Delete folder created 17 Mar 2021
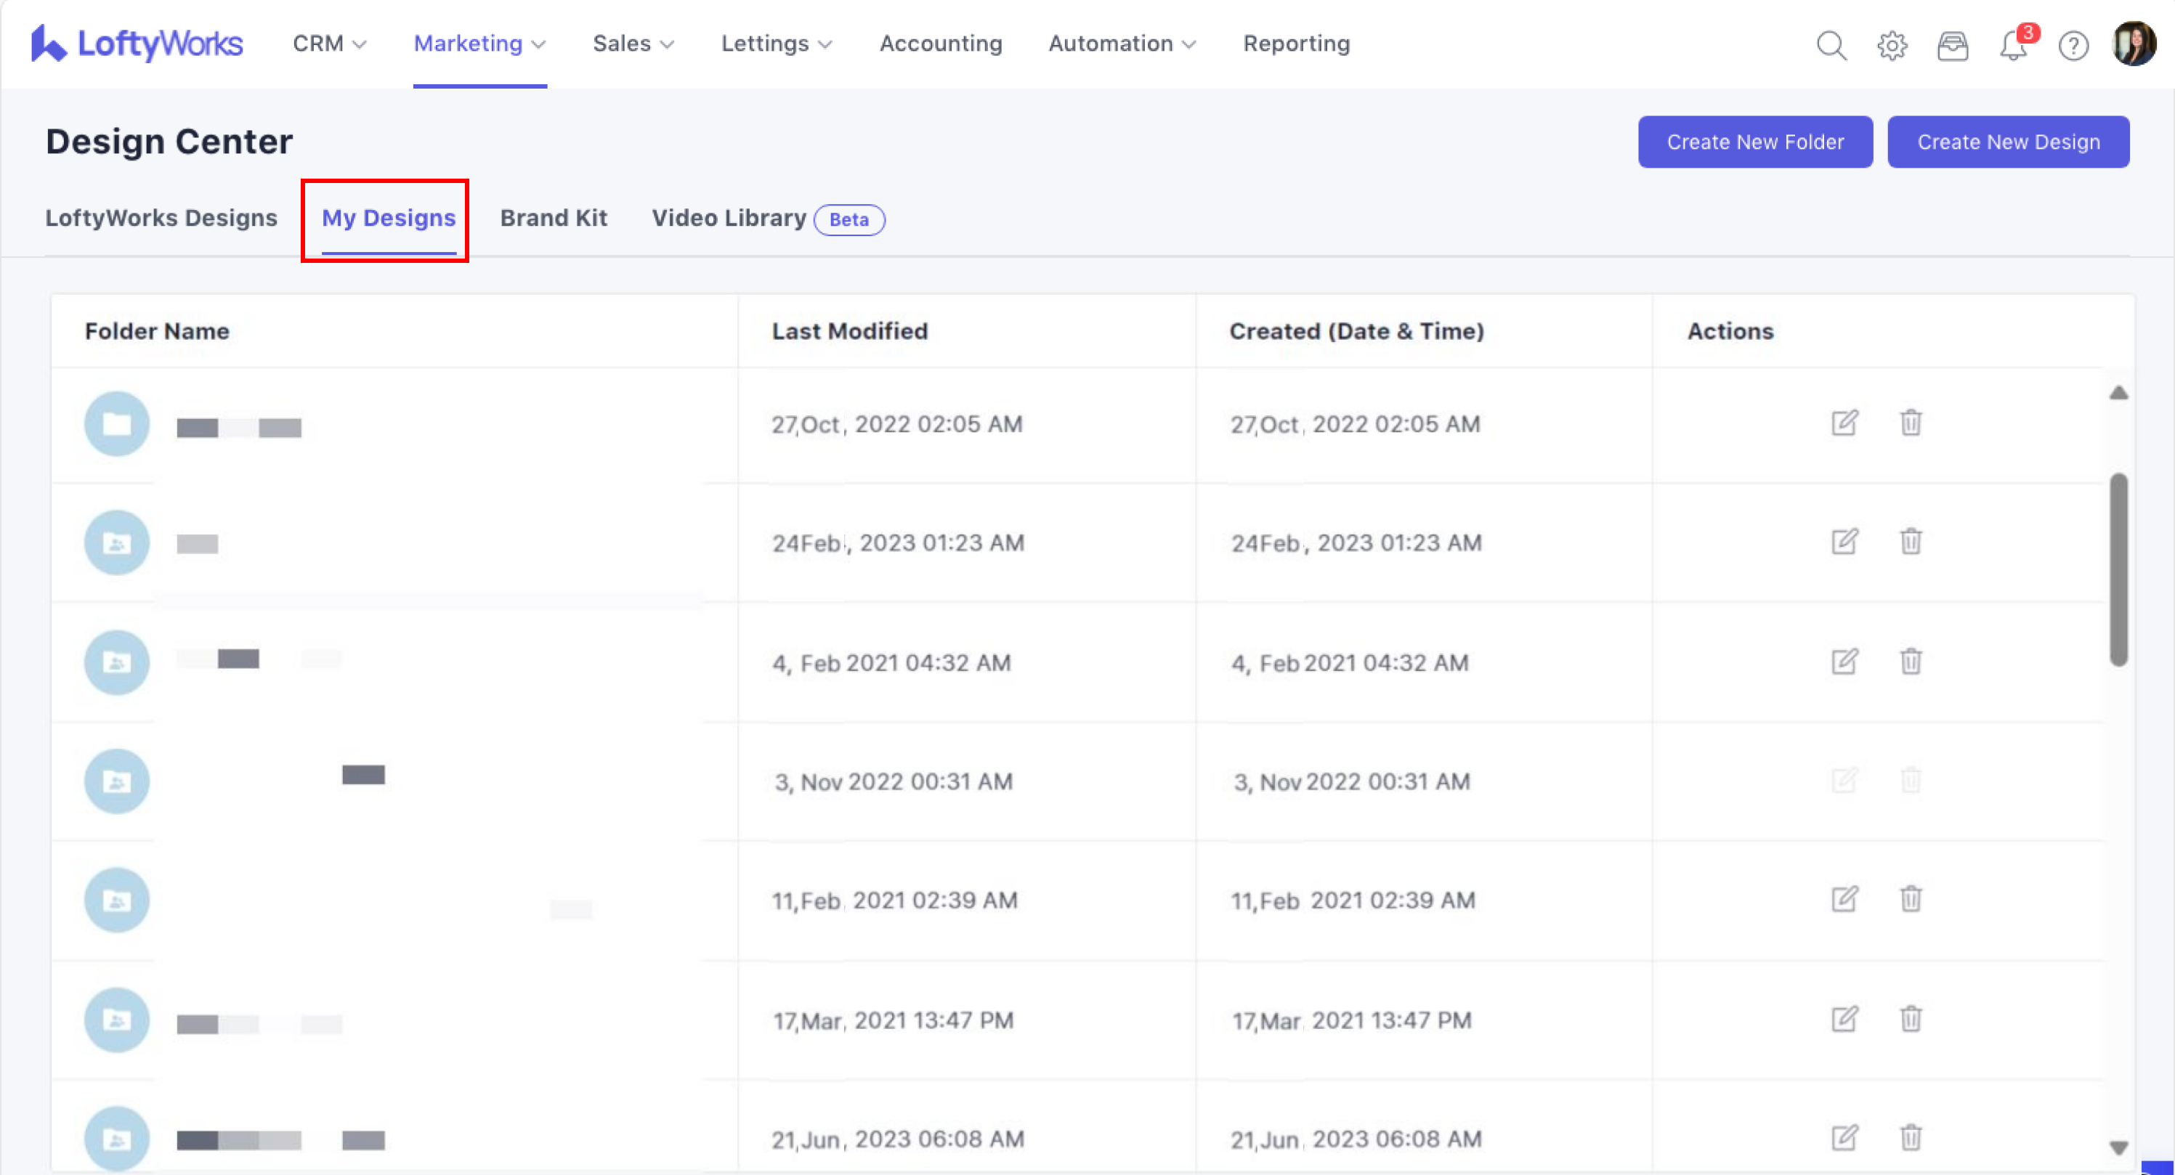 pos(1911,1019)
